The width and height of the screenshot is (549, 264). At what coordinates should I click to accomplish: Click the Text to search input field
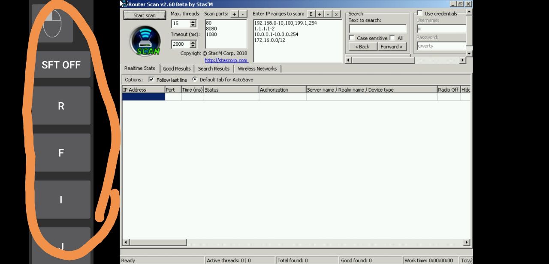click(x=377, y=29)
